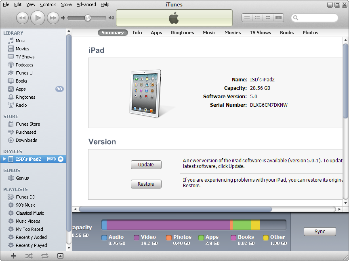
Task: Open the Help menu
Action: 105,4
